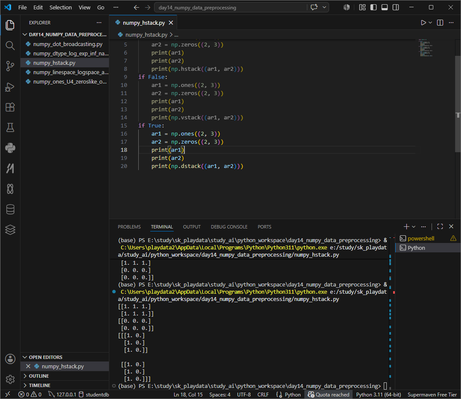461x399 pixels.
Task: Open the View menu
Action: [x=85, y=7]
